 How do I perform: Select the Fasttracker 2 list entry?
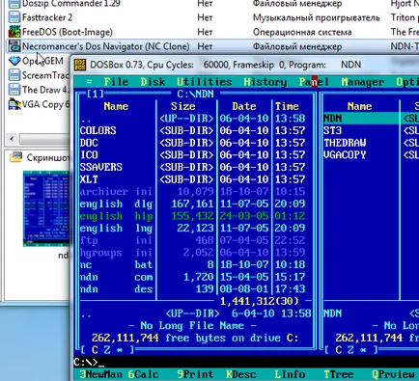point(212,17)
